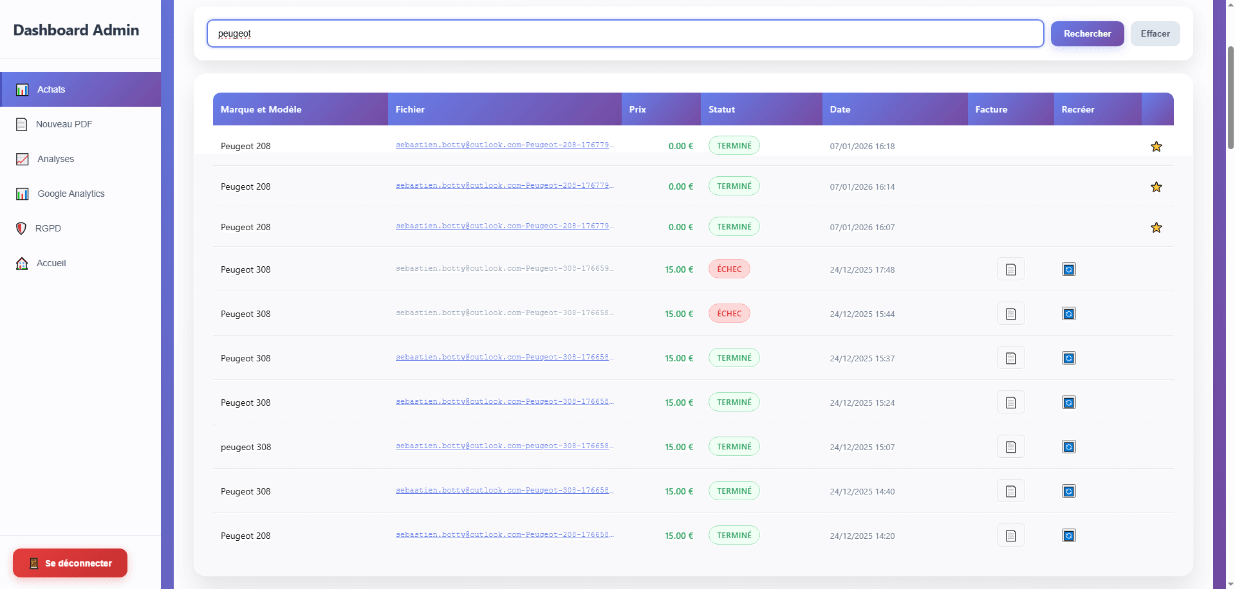
Task: Click the Rechercher button
Action: pos(1087,33)
